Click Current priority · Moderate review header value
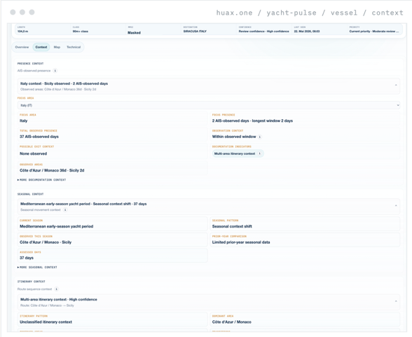This screenshot has height=337, width=412. (x=374, y=32)
